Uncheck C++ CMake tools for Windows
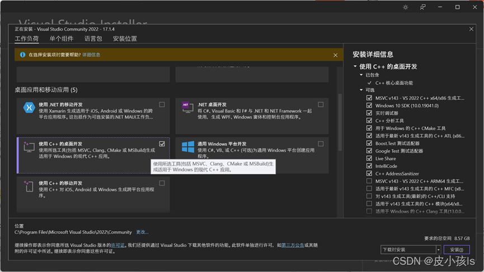 click(x=369, y=128)
